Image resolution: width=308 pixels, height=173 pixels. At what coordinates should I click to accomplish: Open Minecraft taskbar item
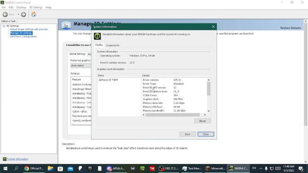point(215,168)
